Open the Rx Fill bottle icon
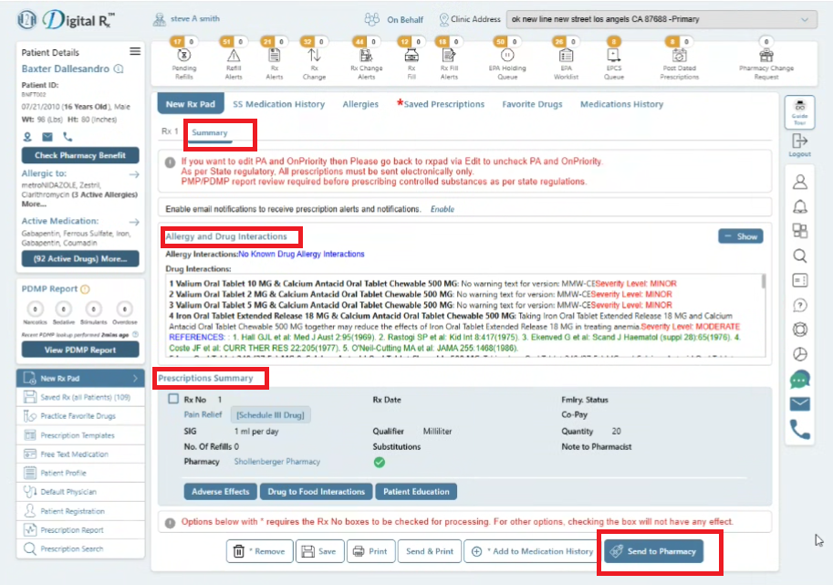This screenshot has height=585, width=833. [x=411, y=56]
